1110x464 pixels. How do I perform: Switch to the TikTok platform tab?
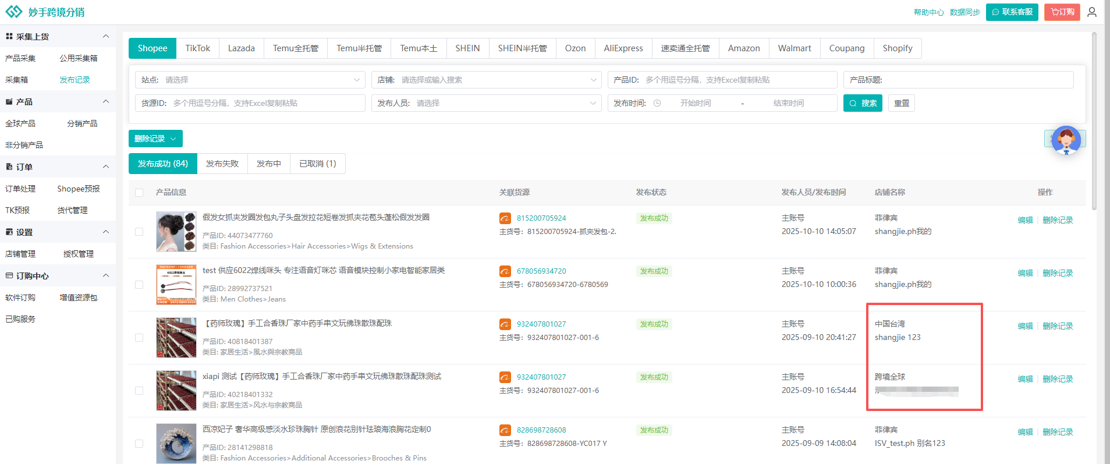click(x=197, y=48)
